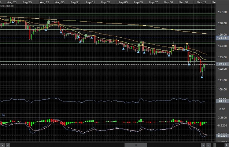Click the Aug 31 date label
Viewport: 229px width, 147px height.
click(x=75, y=2)
